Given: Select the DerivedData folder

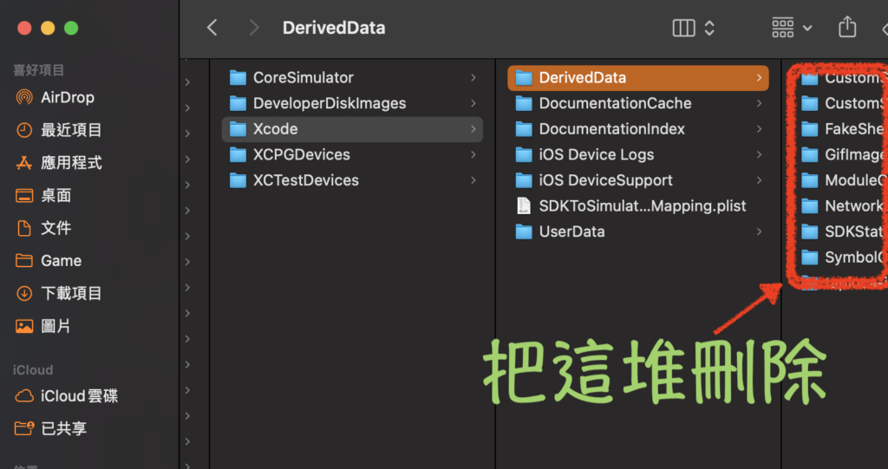Looking at the screenshot, I should (x=582, y=77).
